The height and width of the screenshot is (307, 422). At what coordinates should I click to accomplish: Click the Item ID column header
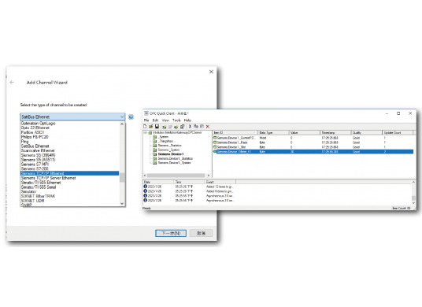pos(235,133)
